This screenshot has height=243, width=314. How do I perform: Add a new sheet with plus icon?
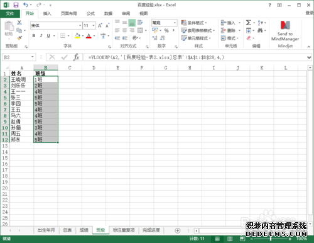pyautogui.click(x=178, y=230)
